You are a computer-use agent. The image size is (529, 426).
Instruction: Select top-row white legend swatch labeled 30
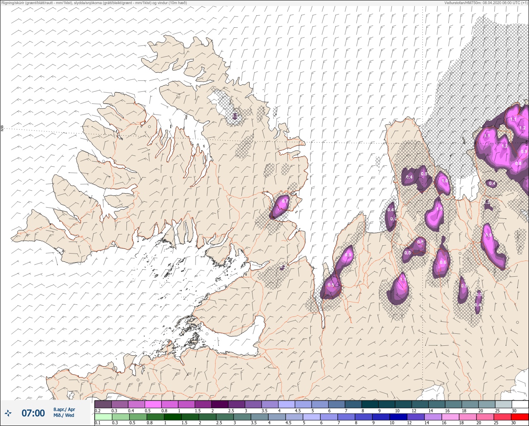click(520, 404)
